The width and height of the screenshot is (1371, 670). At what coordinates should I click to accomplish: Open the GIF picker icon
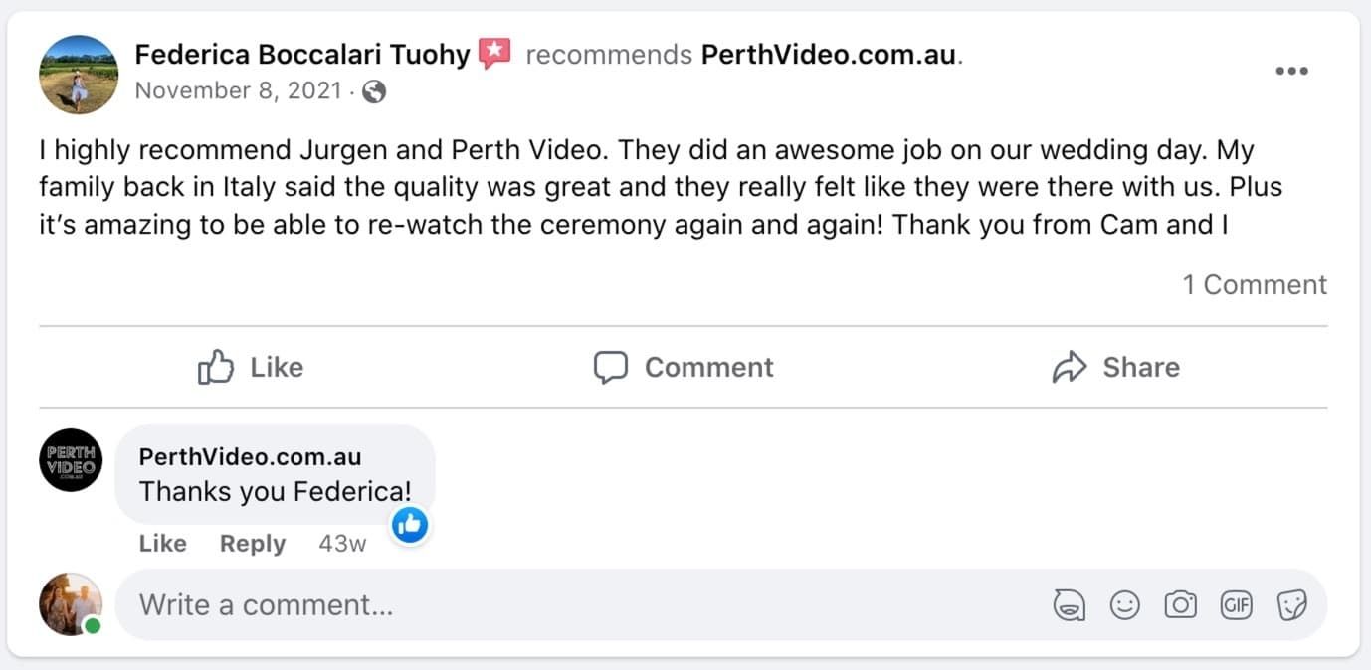click(x=1236, y=604)
